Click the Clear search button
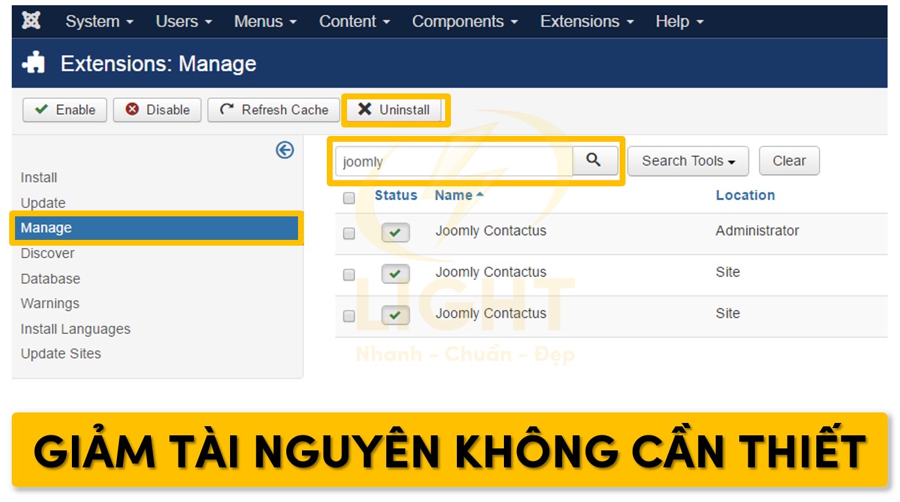Image resolution: width=900 pixels, height=502 pixels. [x=789, y=161]
